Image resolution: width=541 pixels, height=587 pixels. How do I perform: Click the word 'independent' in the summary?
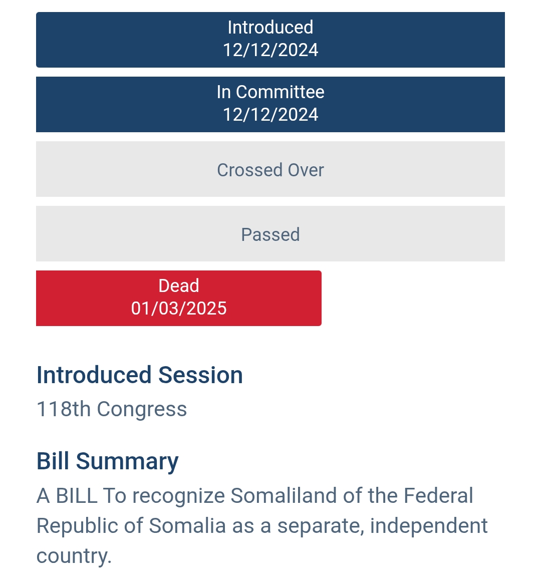[x=429, y=526]
